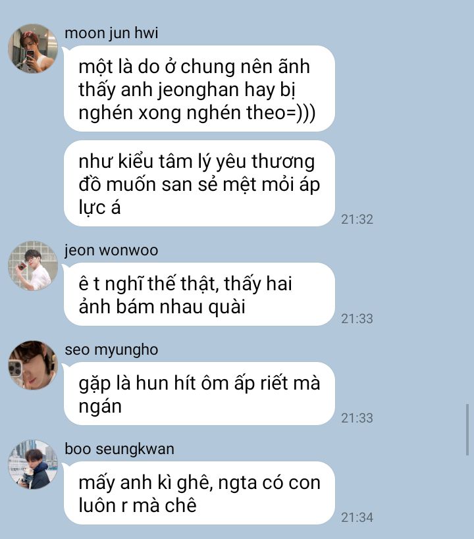Click the 21:34 timestamp

pyautogui.click(x=357, y=517)
